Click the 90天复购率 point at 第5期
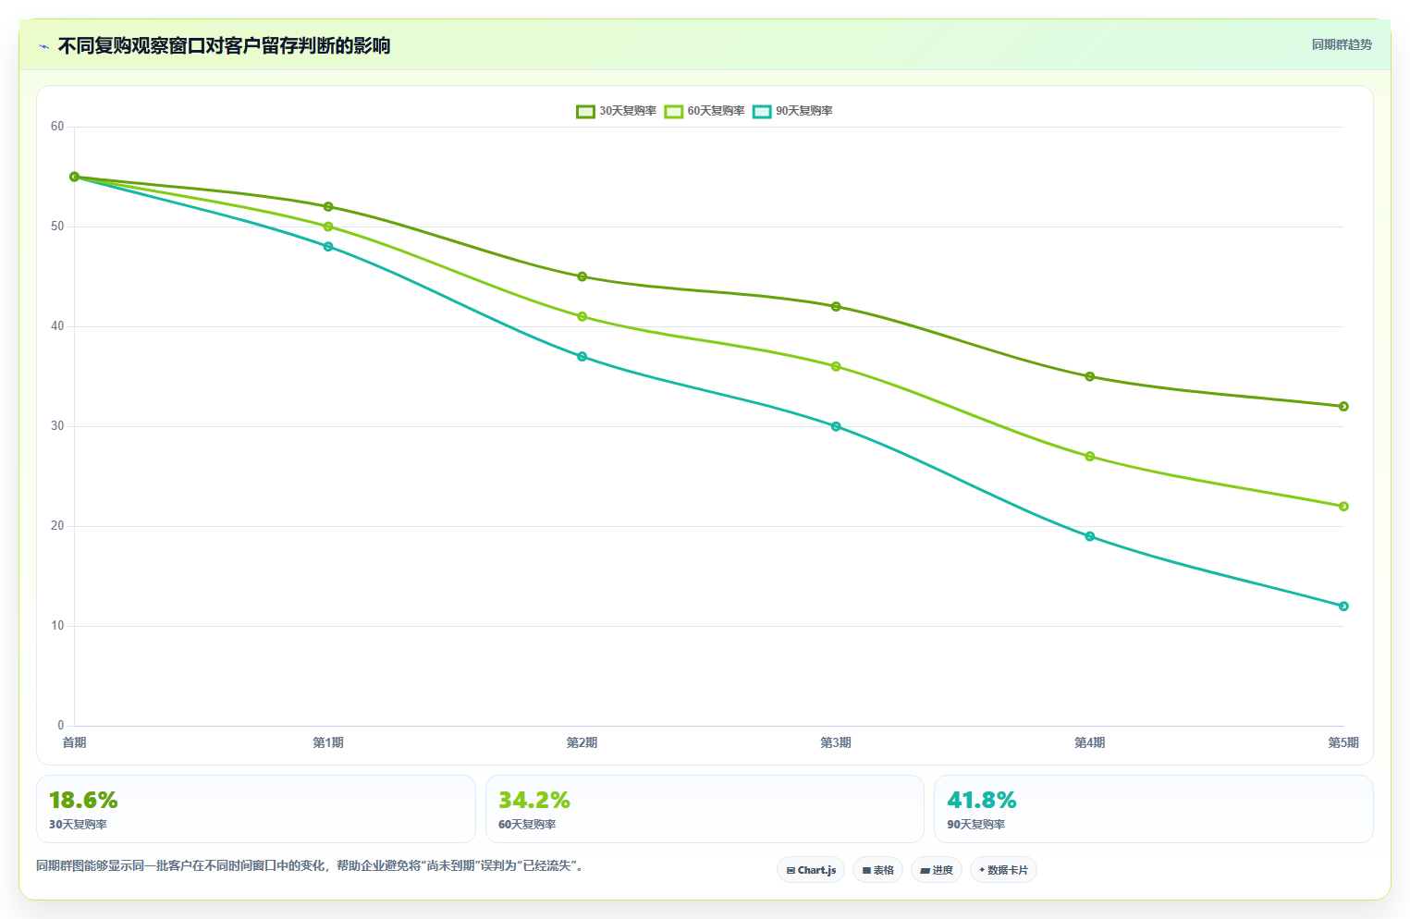The image size is (1410, 919). click(x=1343, y=607)
